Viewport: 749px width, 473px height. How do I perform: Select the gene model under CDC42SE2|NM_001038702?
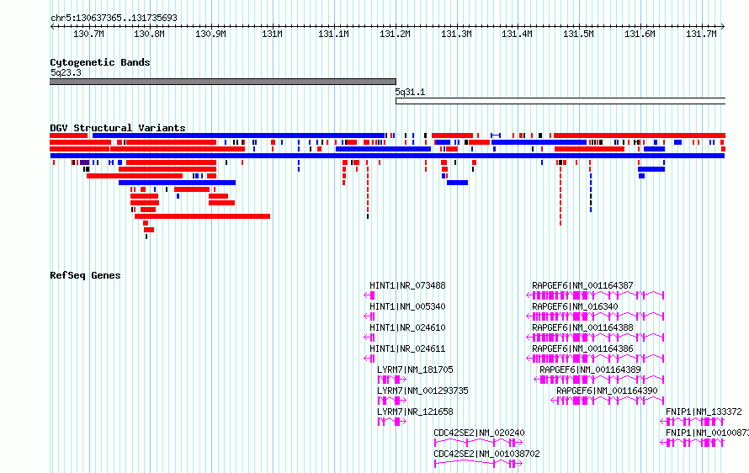[478, 464]
